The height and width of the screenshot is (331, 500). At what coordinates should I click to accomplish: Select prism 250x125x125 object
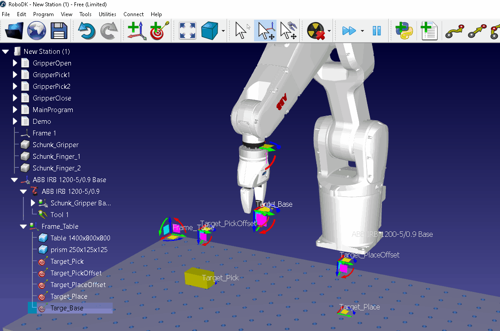coord(79,250)
